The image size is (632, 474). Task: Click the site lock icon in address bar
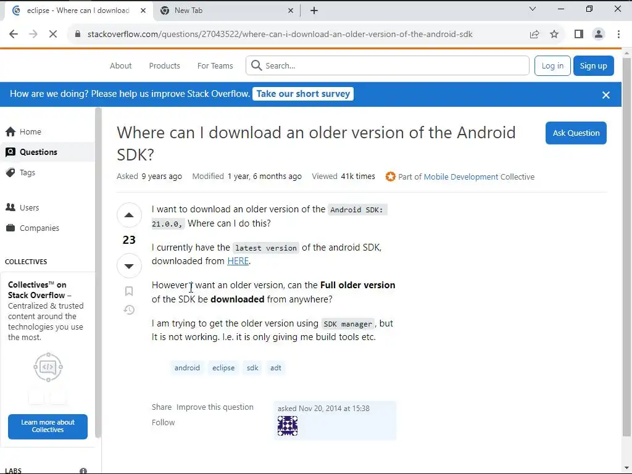pyautogui.click(x=78, y=35)
